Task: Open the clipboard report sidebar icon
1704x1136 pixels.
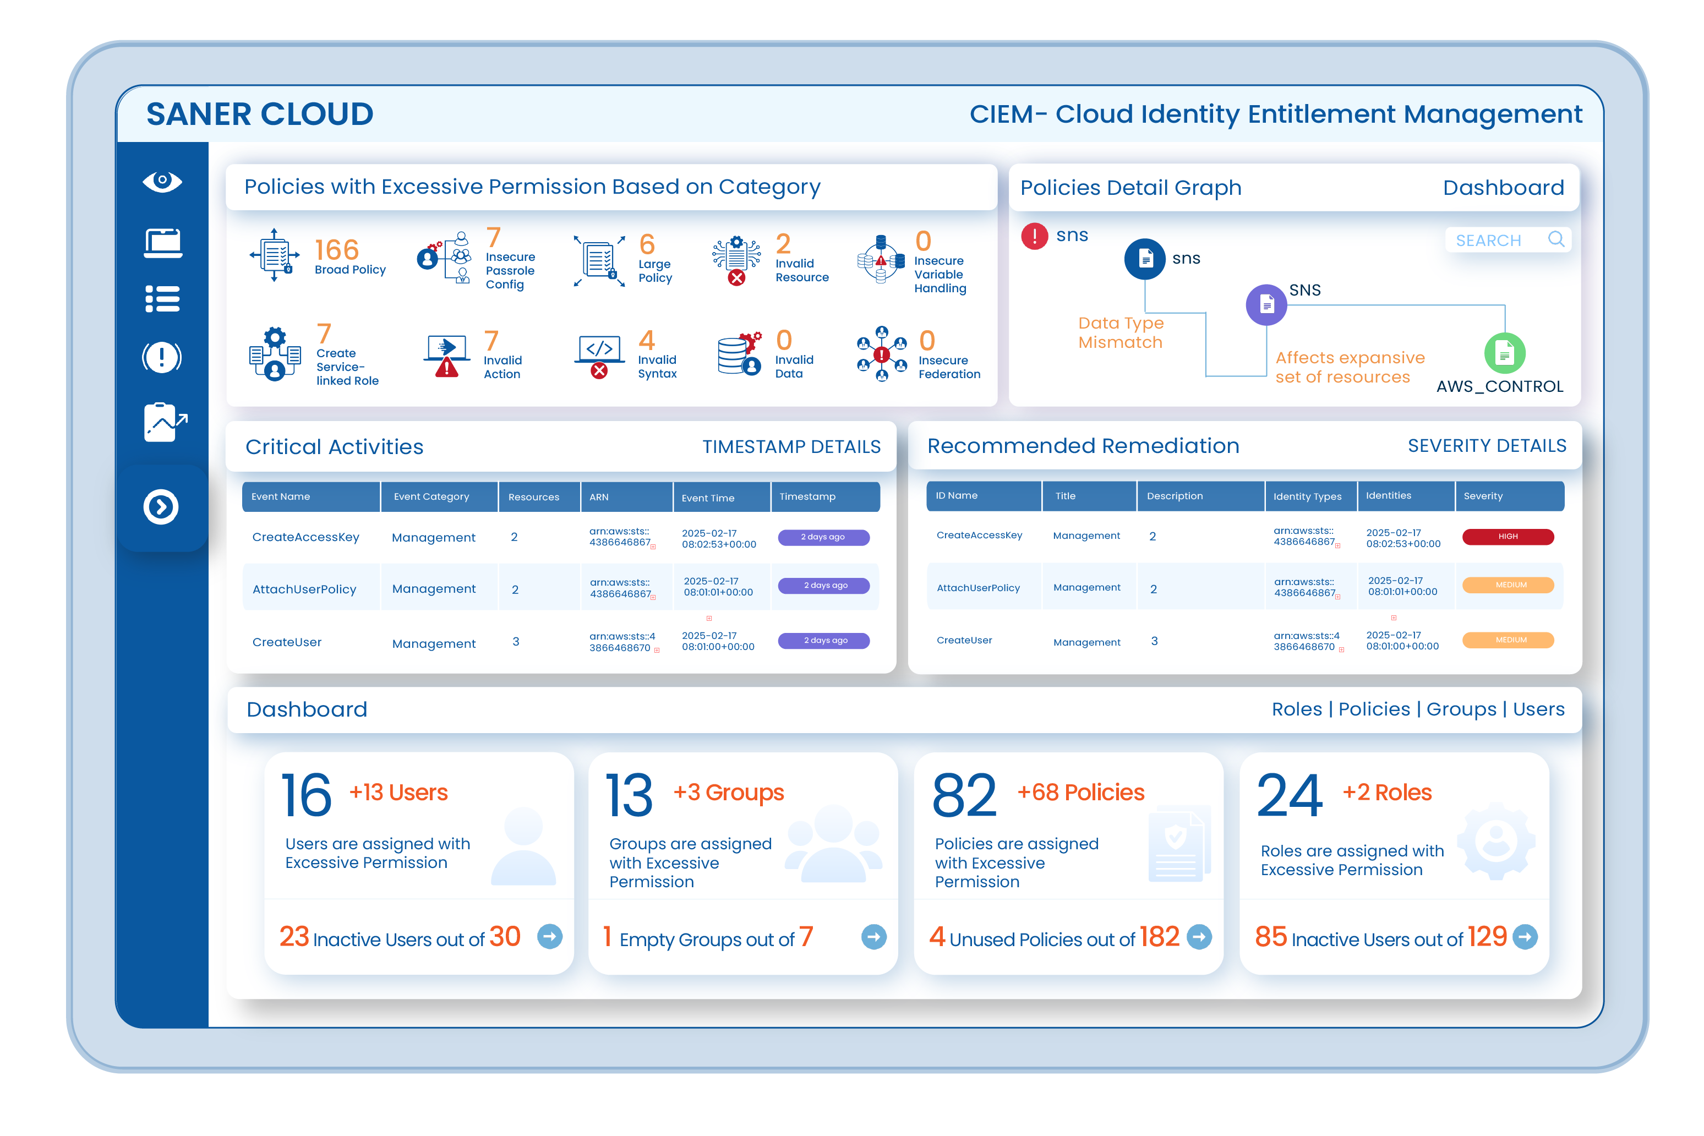Action: (x=165, y=422)
